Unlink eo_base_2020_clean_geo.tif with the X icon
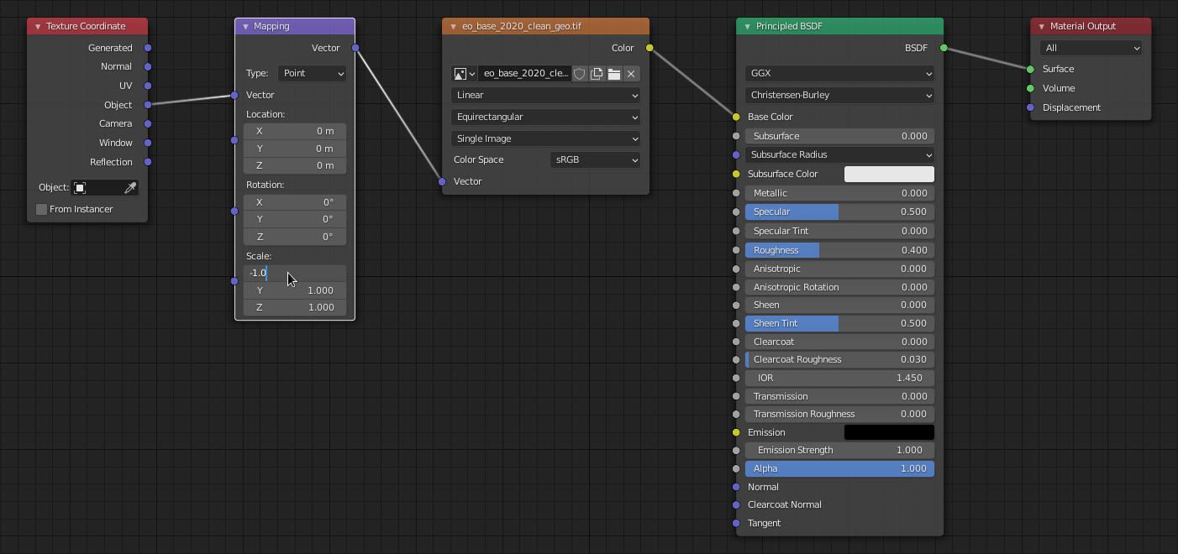1178x554 pixels. (631, 74)
